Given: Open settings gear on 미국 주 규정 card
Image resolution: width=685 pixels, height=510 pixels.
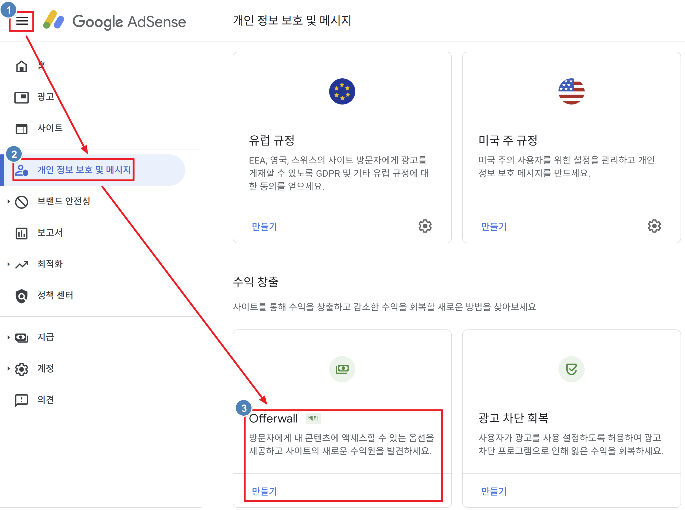Looking at the screenshot, I should (x=654, y=226).
